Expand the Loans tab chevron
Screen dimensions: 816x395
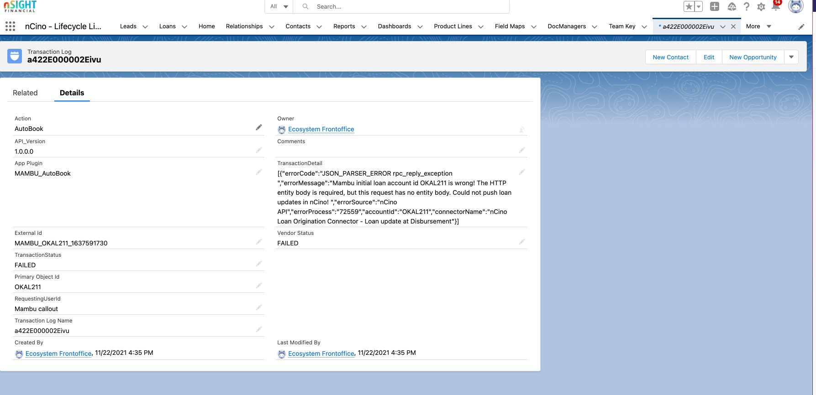[x=184, y=27]
